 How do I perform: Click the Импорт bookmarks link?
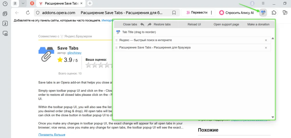point(107,20)
